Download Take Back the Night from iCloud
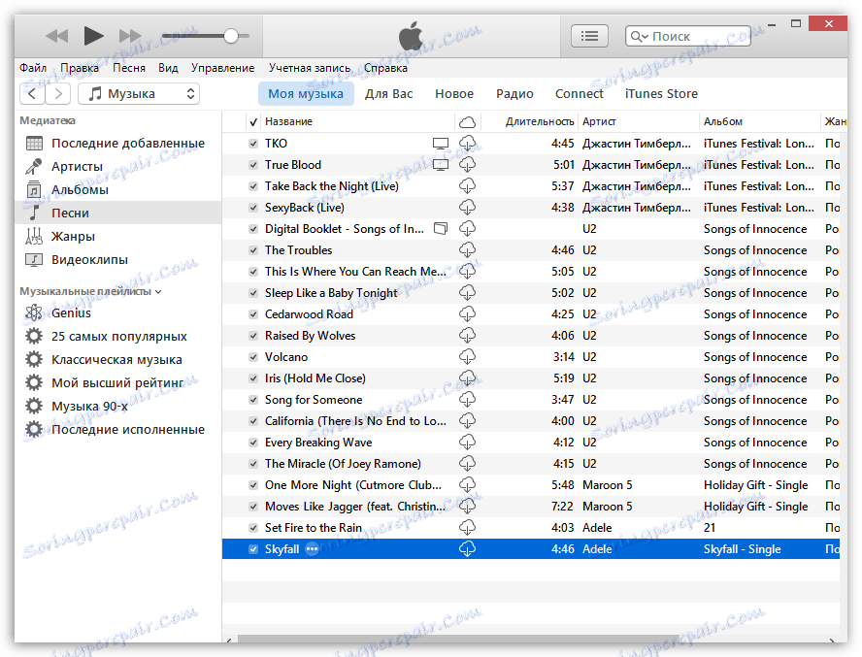 click(x=467, y=186)
